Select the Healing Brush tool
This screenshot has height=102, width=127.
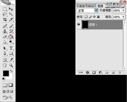pyautogui.click(x=5, y=26)
